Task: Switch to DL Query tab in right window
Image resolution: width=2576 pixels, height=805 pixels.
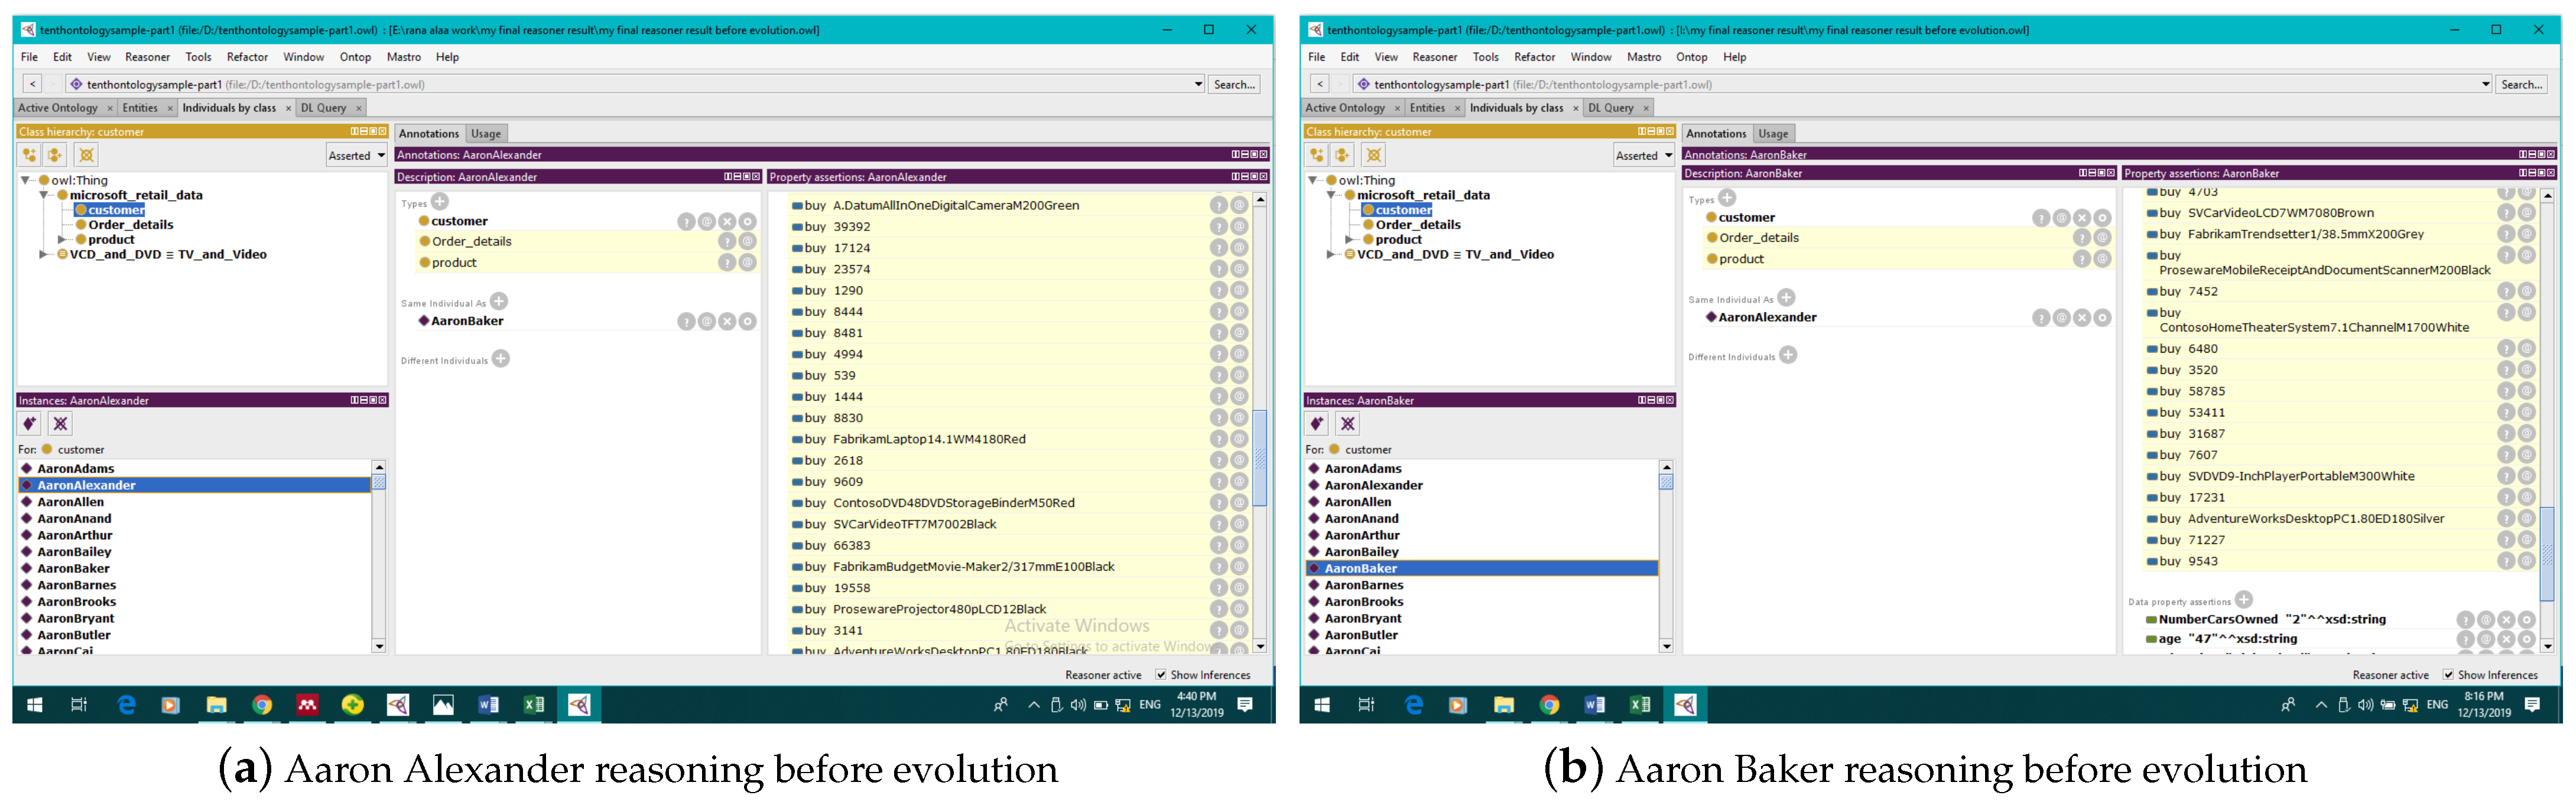Action: (x=1610, y=108)
